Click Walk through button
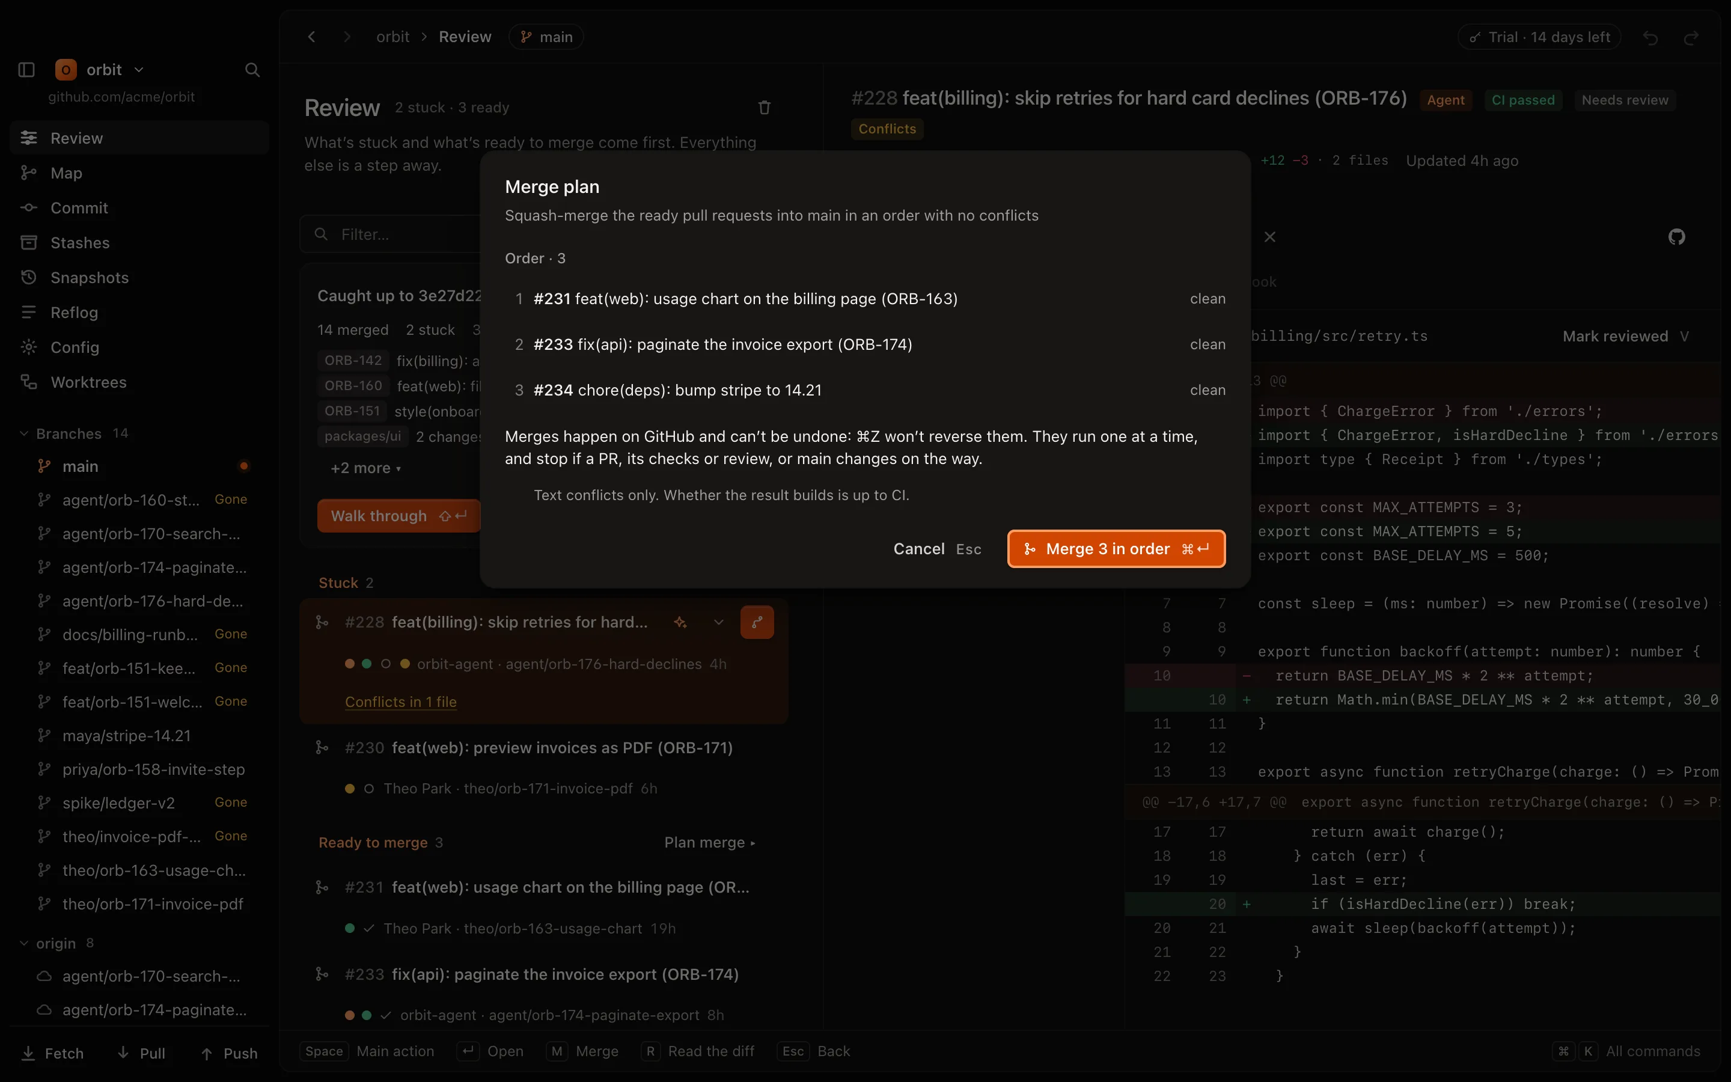 tap(398, 516)
